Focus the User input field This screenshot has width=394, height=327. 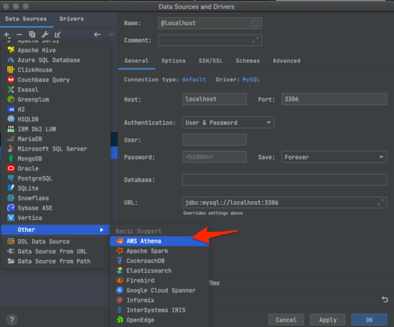coord(214,140)
